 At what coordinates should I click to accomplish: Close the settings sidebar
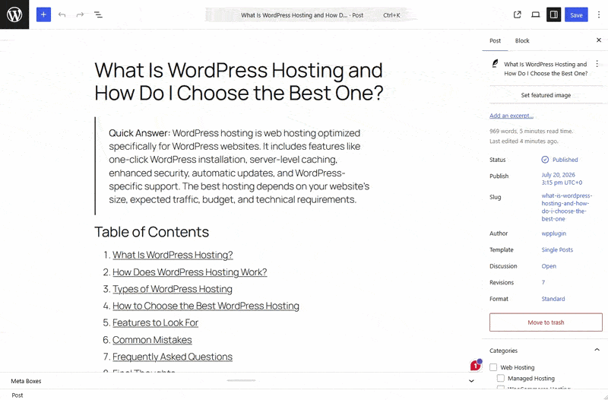tap(599, 40)
